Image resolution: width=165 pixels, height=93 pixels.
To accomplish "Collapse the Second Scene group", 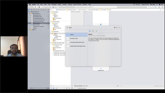I will point(51,22).
